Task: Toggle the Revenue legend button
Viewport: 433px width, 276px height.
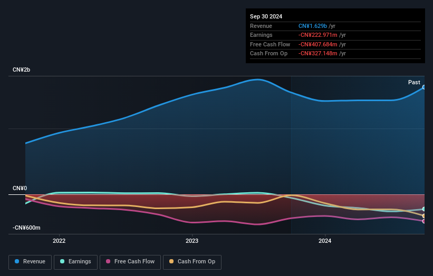Action: [30, 262]
